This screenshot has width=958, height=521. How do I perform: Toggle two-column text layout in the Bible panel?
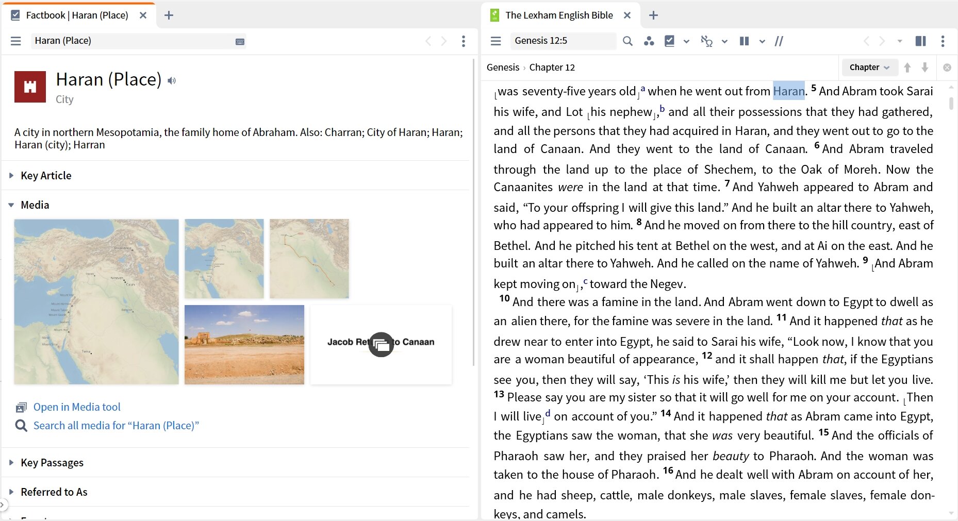coord(744,41)
